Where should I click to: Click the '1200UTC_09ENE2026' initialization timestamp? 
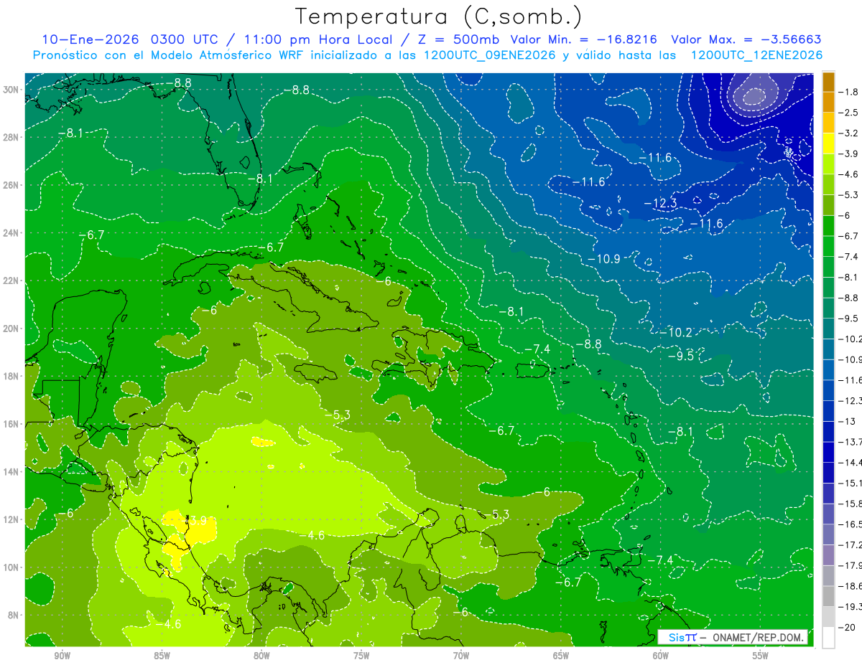(491, 55)
